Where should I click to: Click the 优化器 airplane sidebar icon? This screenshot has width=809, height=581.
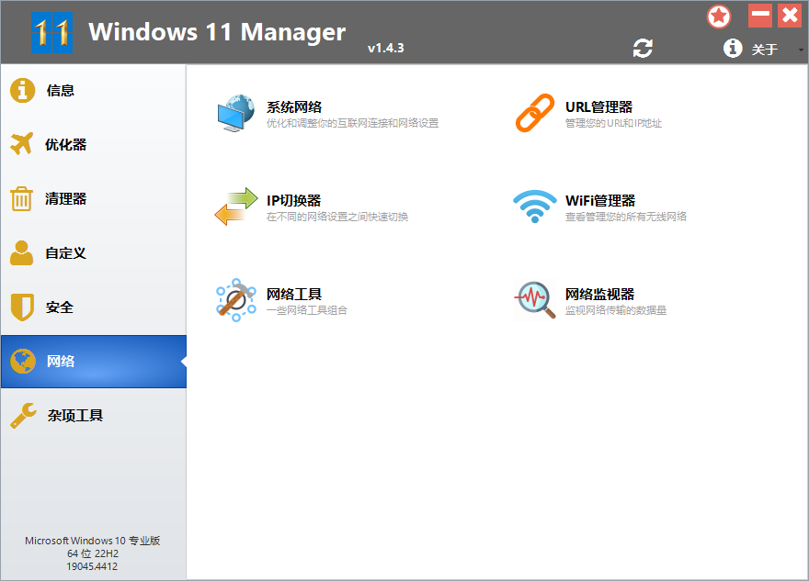tap(20, 144)
